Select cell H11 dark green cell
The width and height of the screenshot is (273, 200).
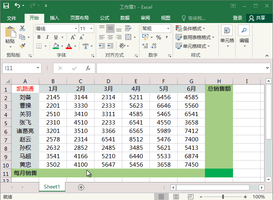coord(219,173)
